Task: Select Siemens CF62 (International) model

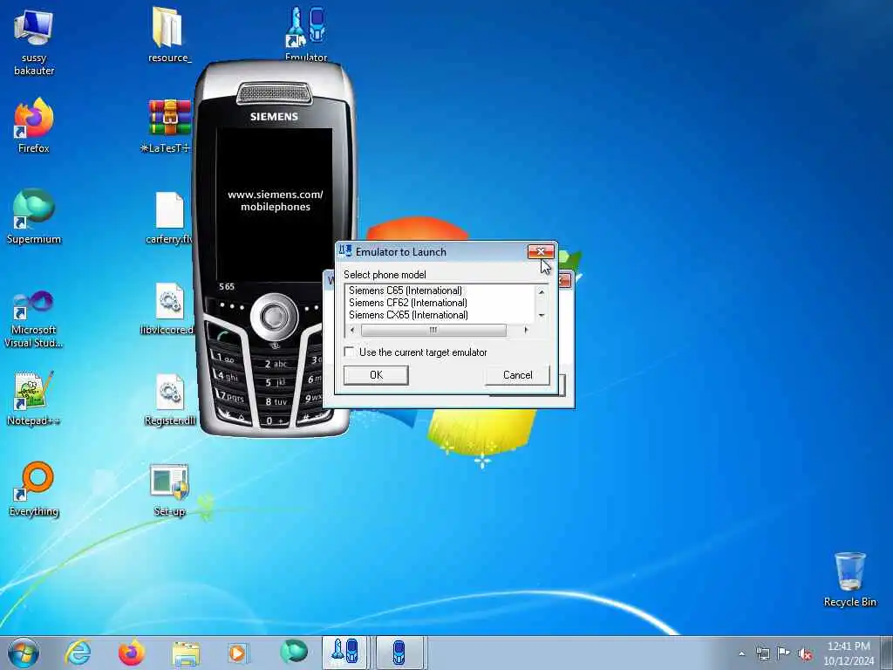Action: point(408,303)
